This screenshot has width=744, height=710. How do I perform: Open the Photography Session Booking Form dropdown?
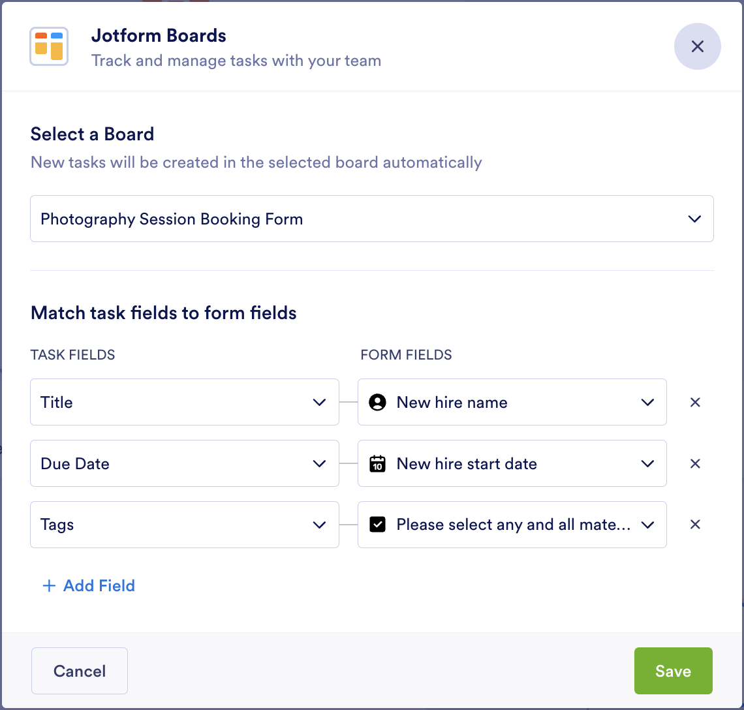coord(371,219)
